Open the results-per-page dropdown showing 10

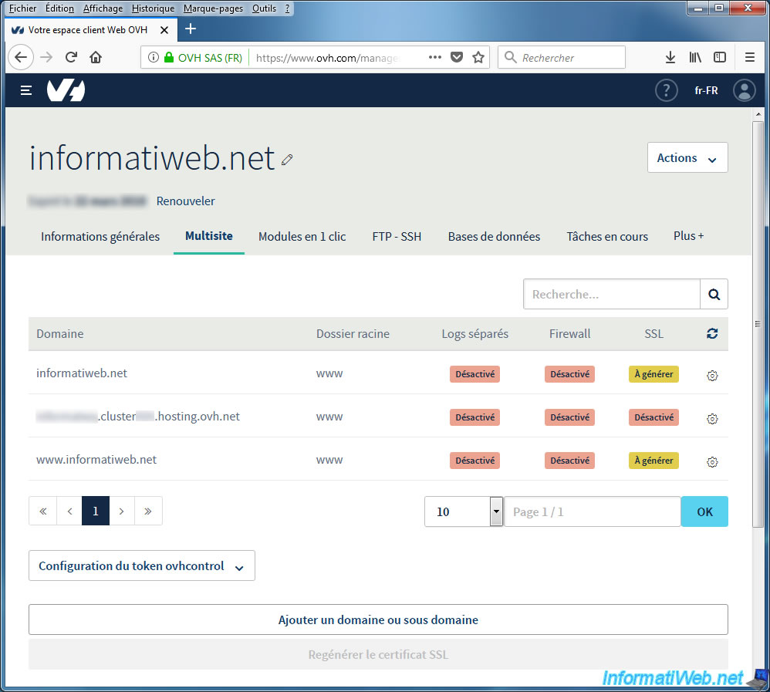[464, 511]
